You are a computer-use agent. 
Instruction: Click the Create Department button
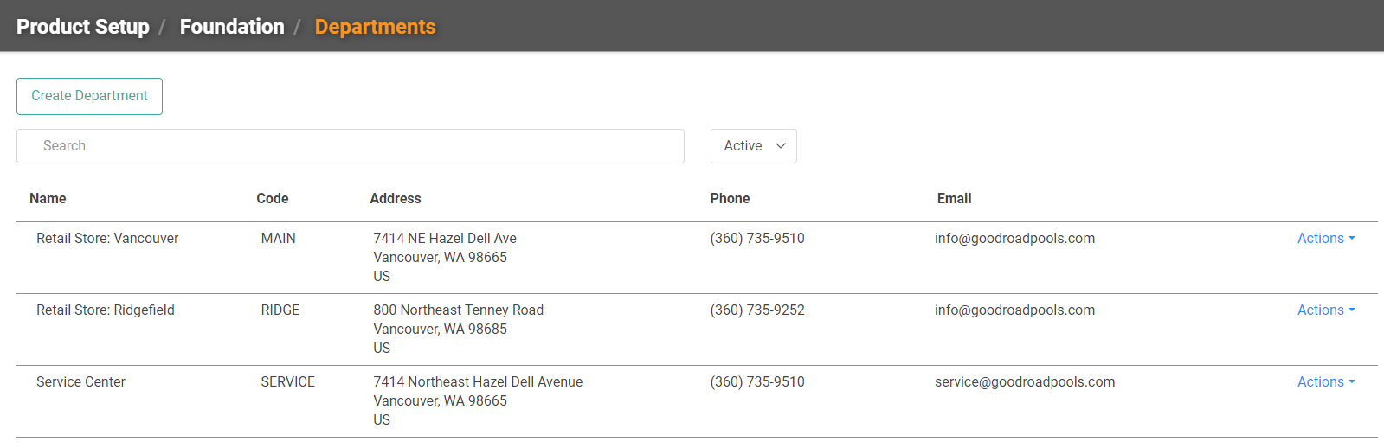click(89, 96)
